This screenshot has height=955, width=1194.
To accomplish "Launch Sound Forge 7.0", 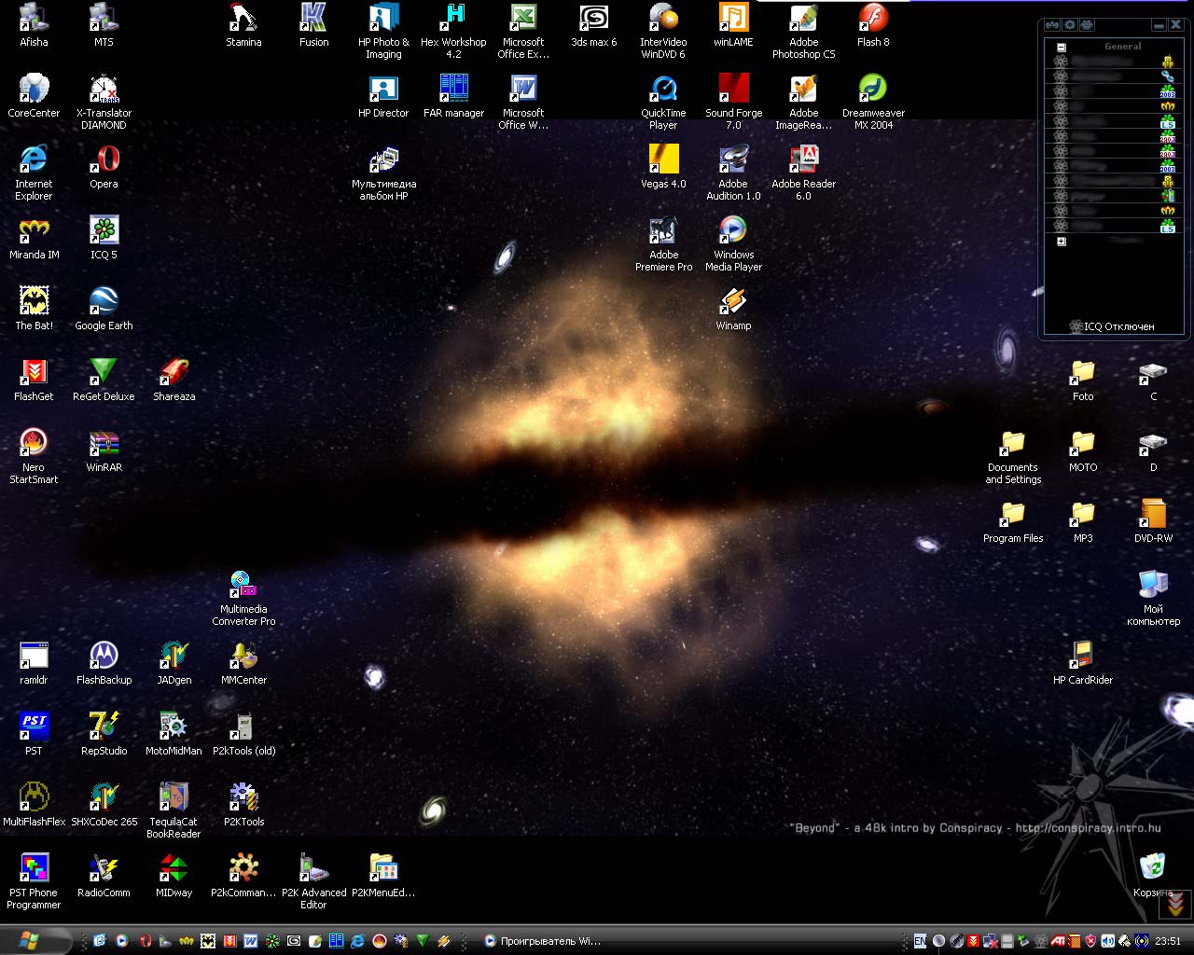I will [x=733, y=102].
